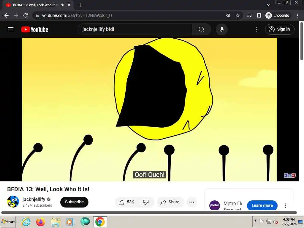View site information lock icon
This screenshot has height=228, width=304.
pyautogui.click(x=37, y=15)
